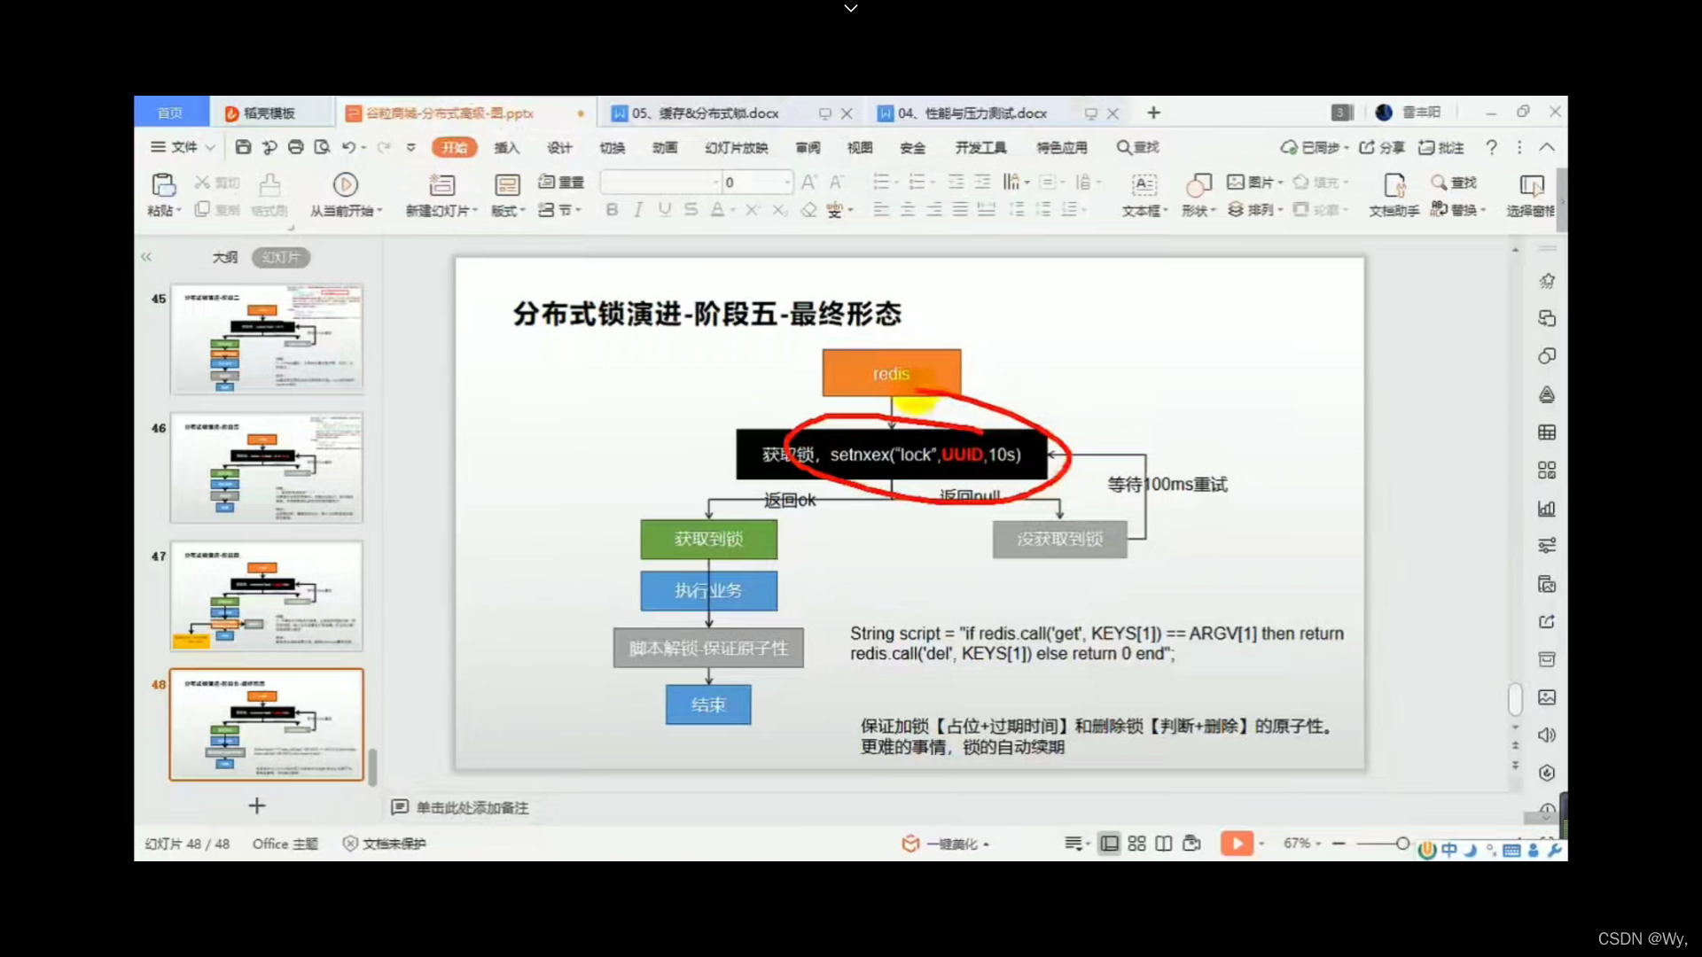This screenshot has height=957, width=1702.
Task: Click the Shapes (形状) tool icon
Action: [x=1198, y=184]
